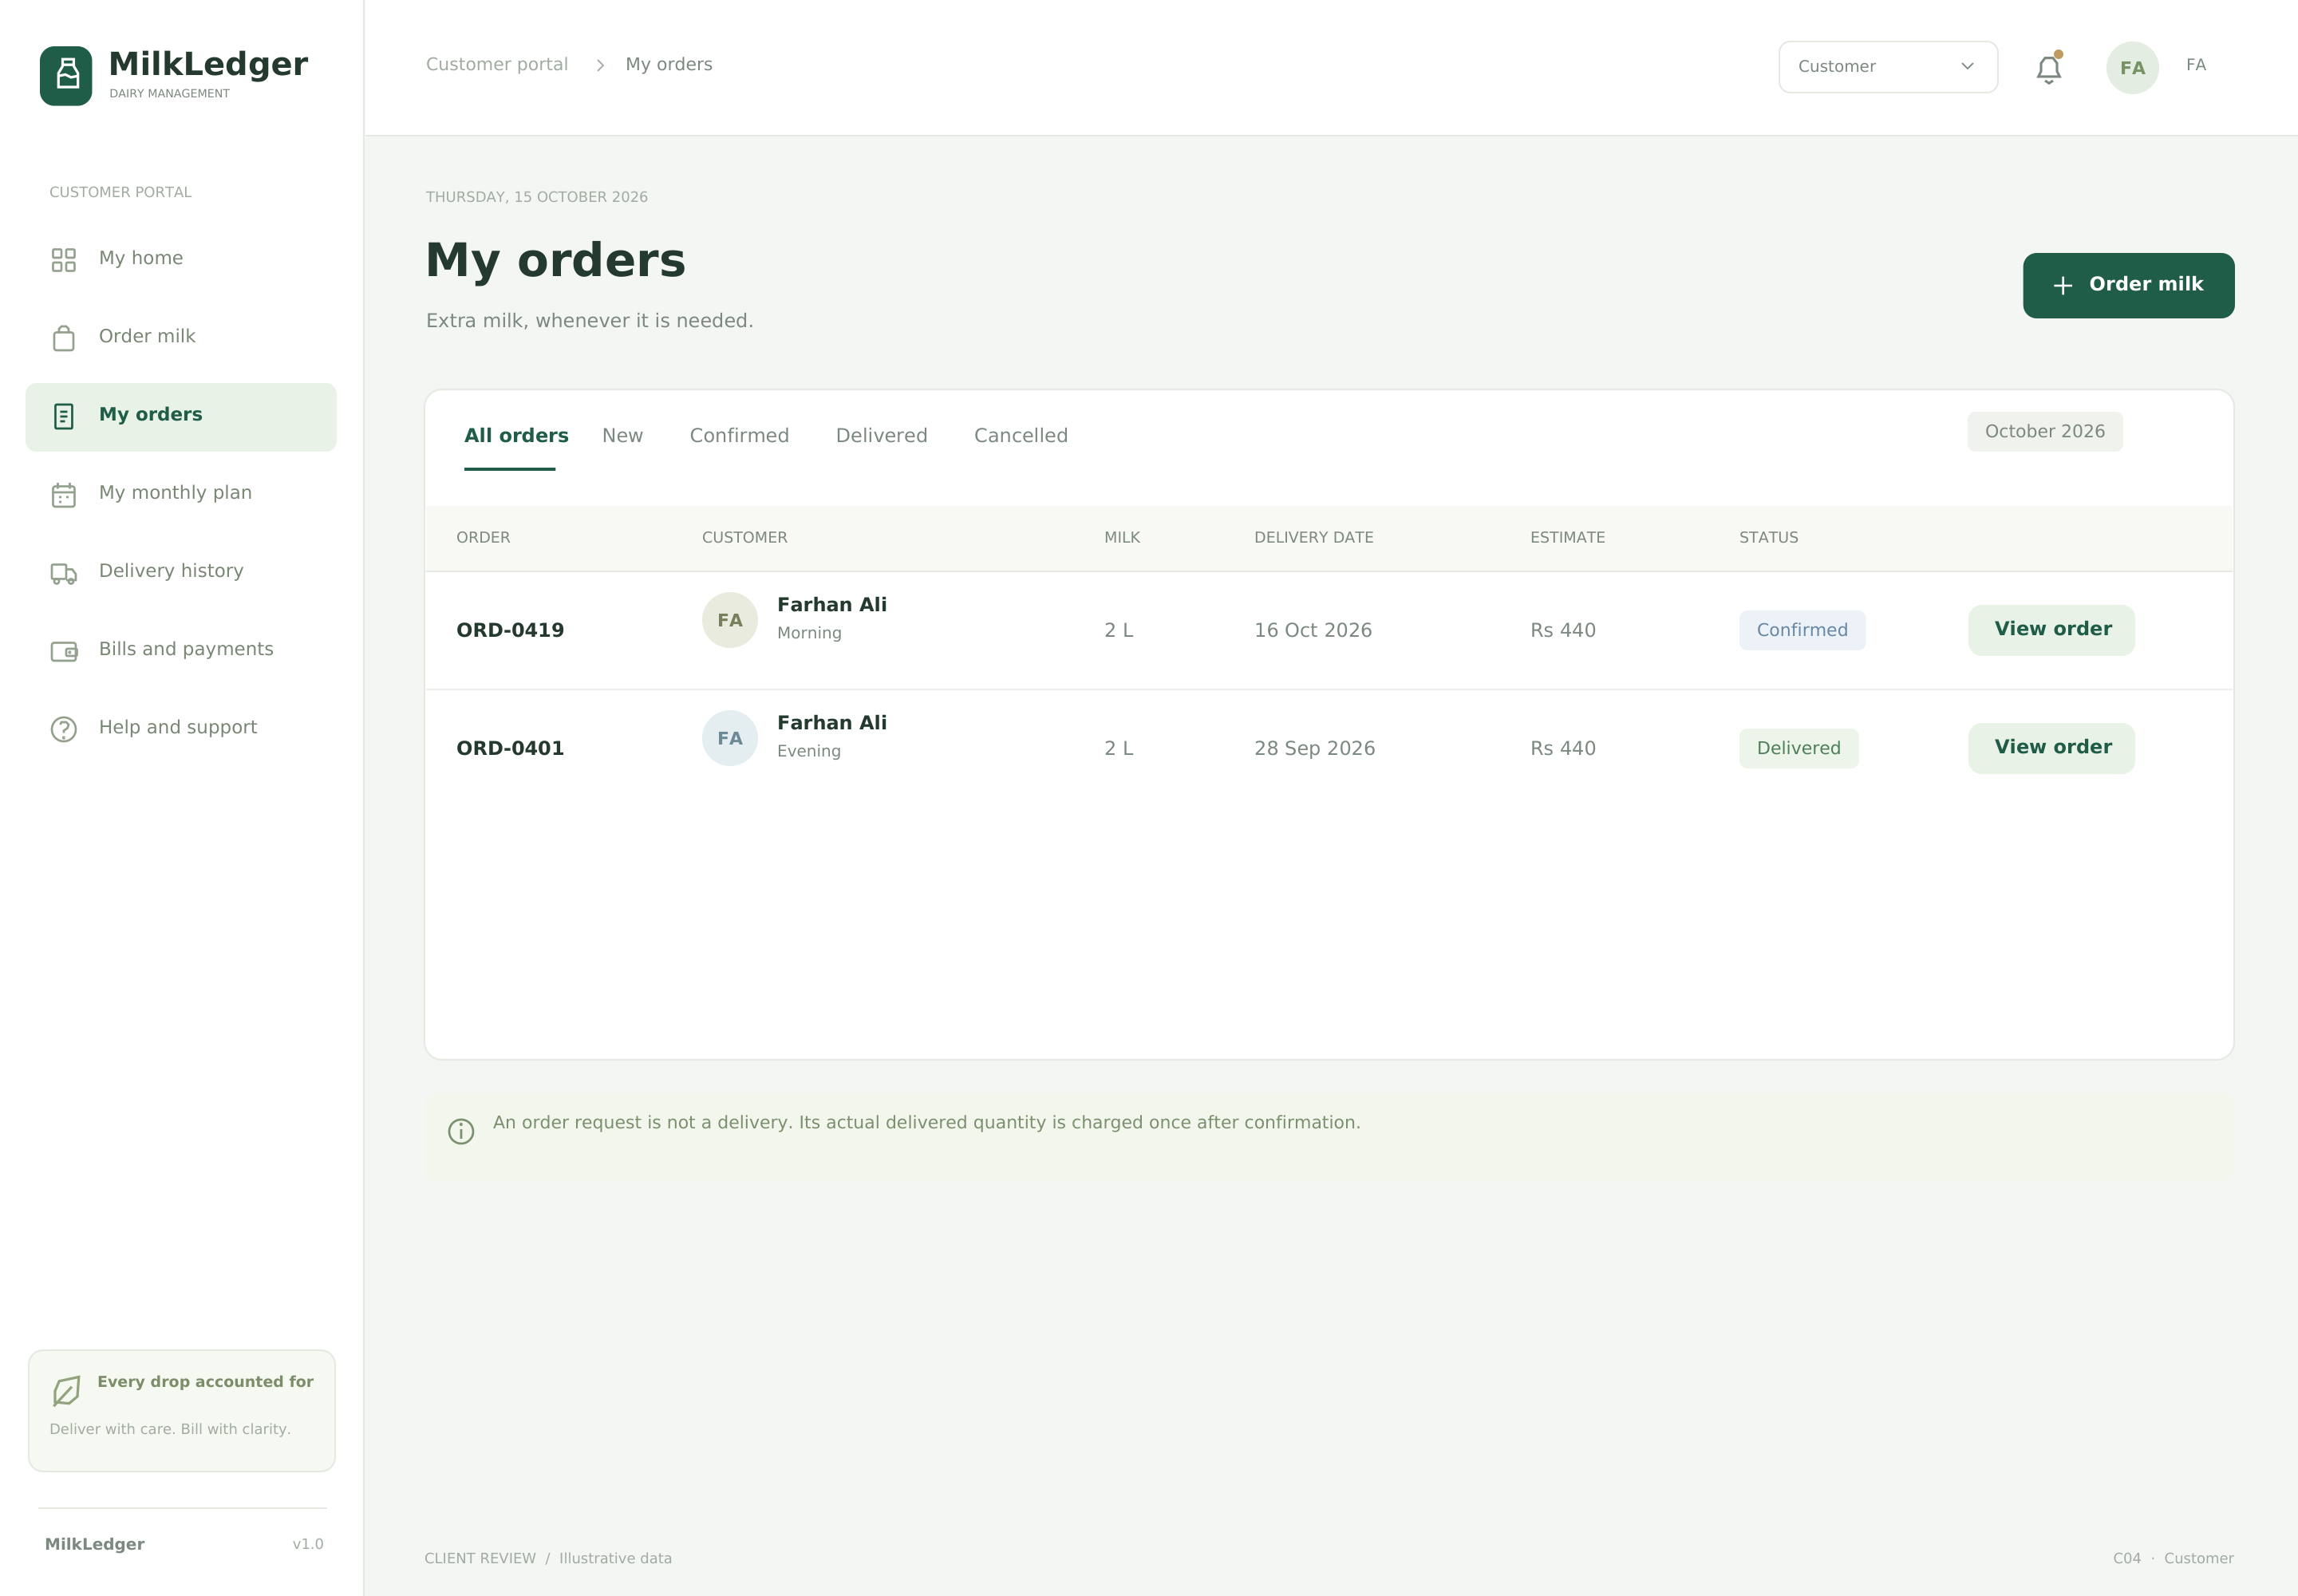This screenshot has height=1596, width=2298.
Task: Click the FA user avatar in header
Action: pos(2132,67)
